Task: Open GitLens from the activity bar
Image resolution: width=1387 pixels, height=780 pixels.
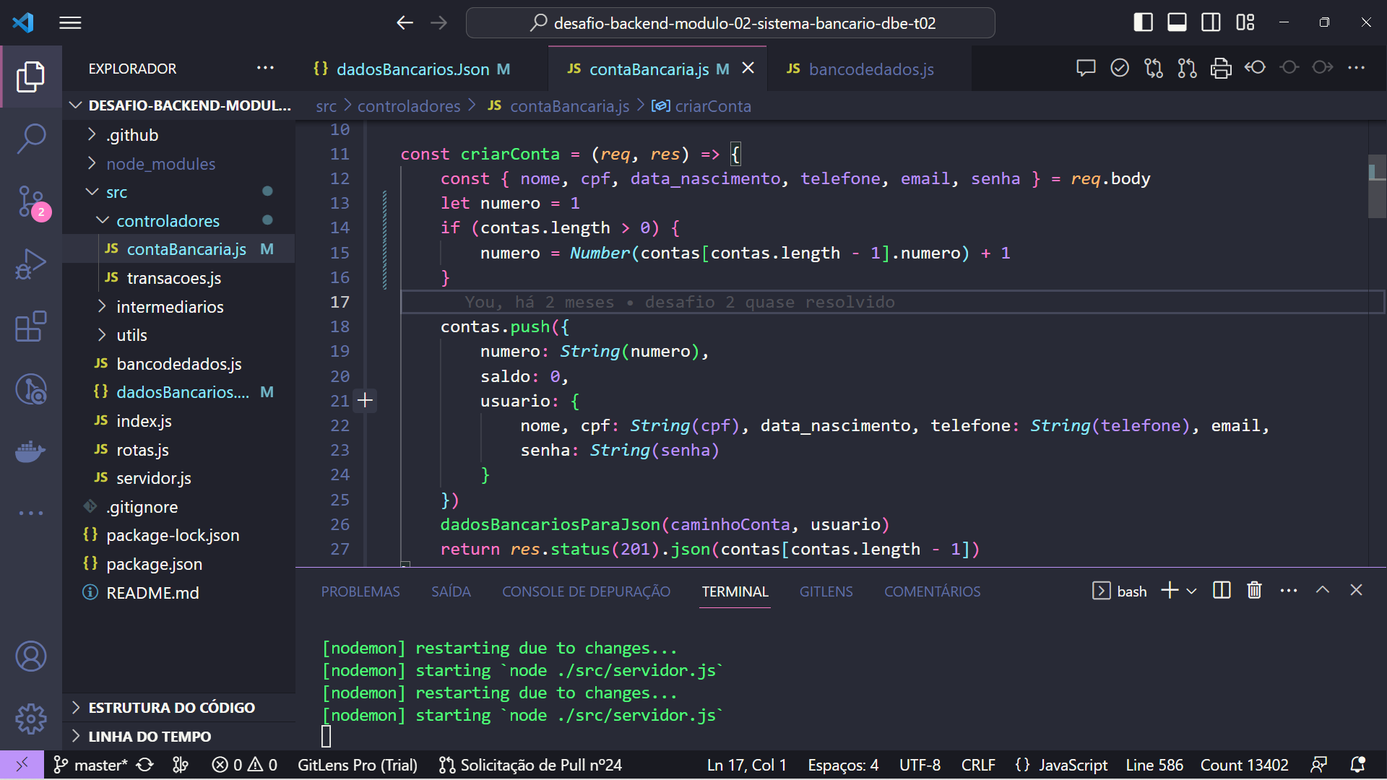Action: click(31, 389)
